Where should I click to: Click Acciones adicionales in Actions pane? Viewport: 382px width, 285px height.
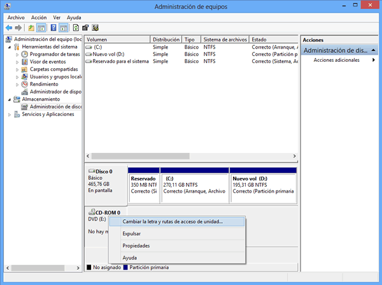(336, 60)
